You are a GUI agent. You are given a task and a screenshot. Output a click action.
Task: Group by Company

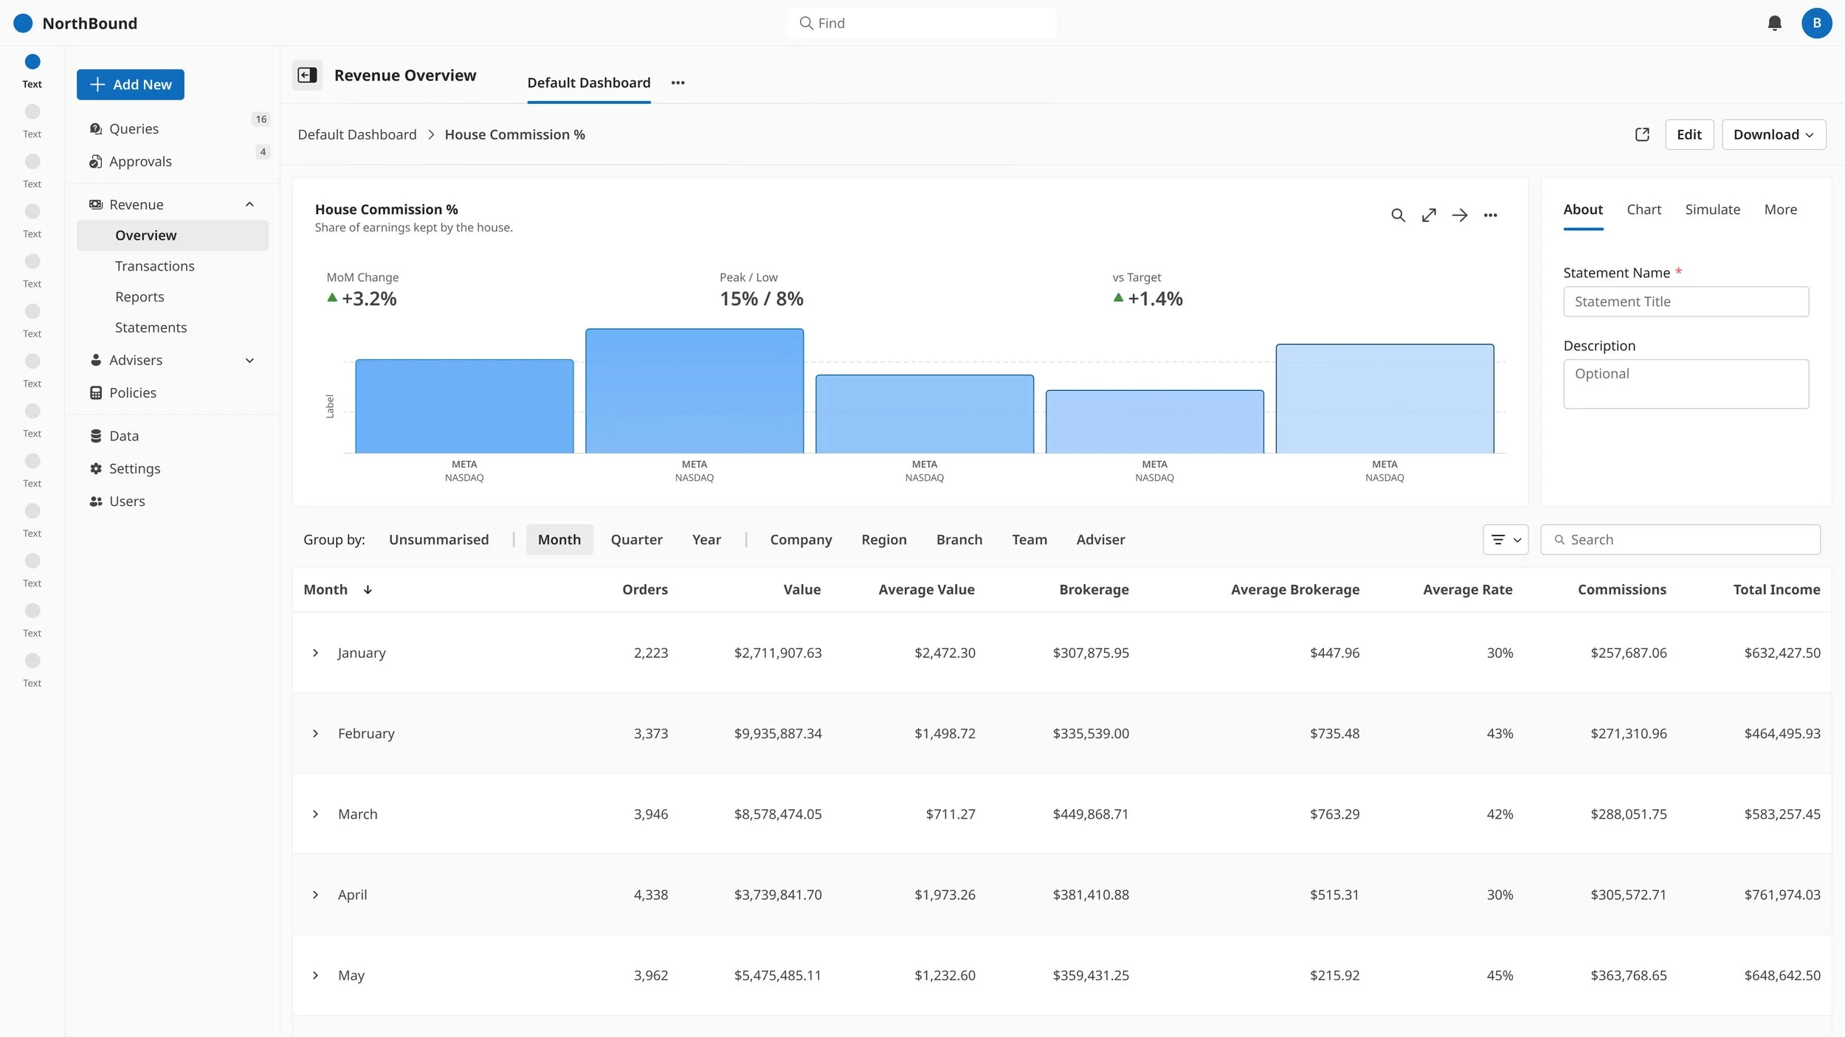(801, 540)
